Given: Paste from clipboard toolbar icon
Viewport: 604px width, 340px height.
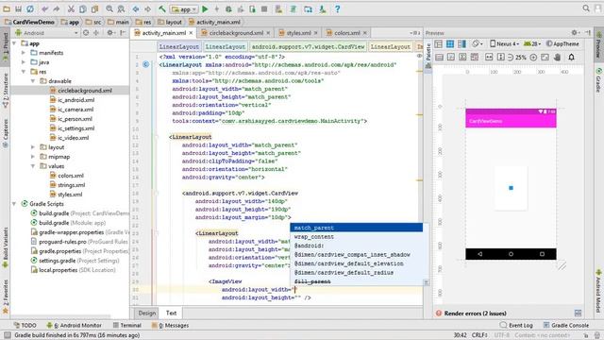Looking at the screenshot, I should [x=94, y=8].
